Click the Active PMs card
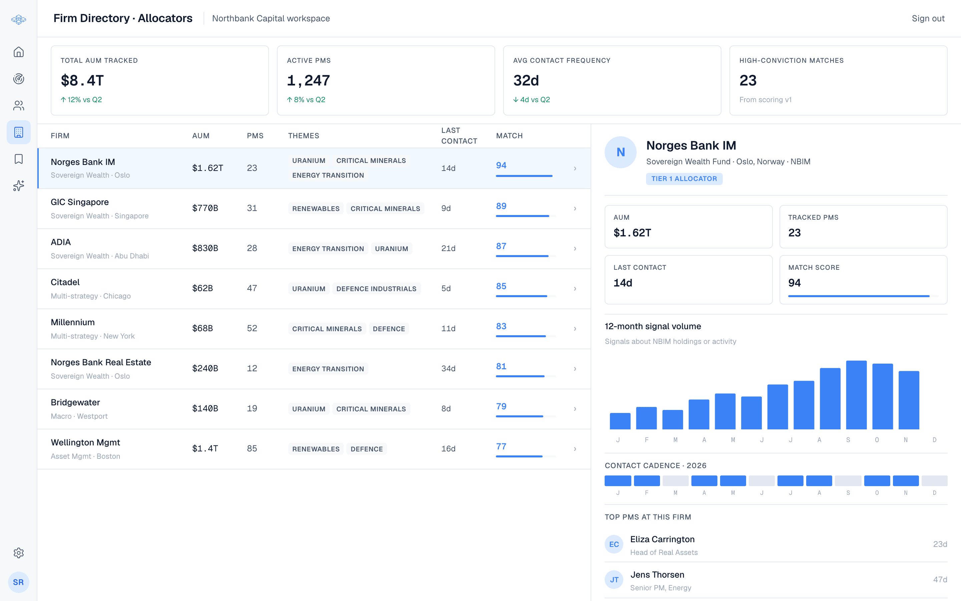 [386, 80]
